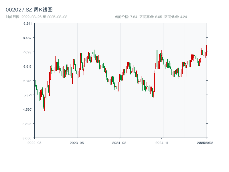229x172 pixels.
Task: Click the 2023-05 x-axis date label
Action: pos(77,142)
